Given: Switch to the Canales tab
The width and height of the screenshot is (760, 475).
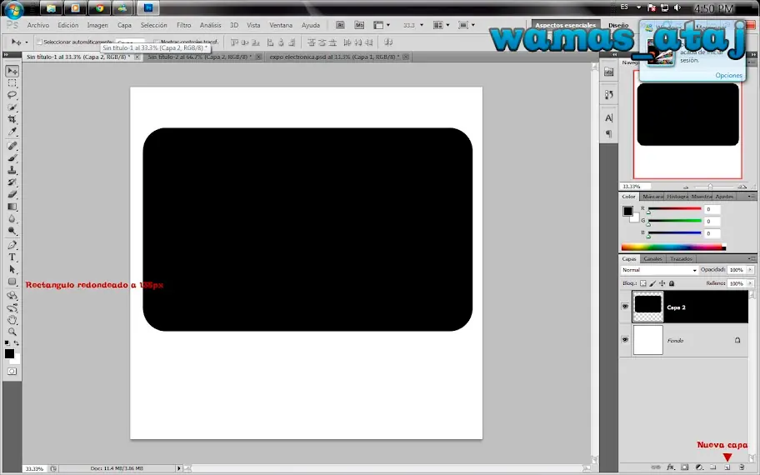Looking at the screenshot, I should click(x=652, y=259).
